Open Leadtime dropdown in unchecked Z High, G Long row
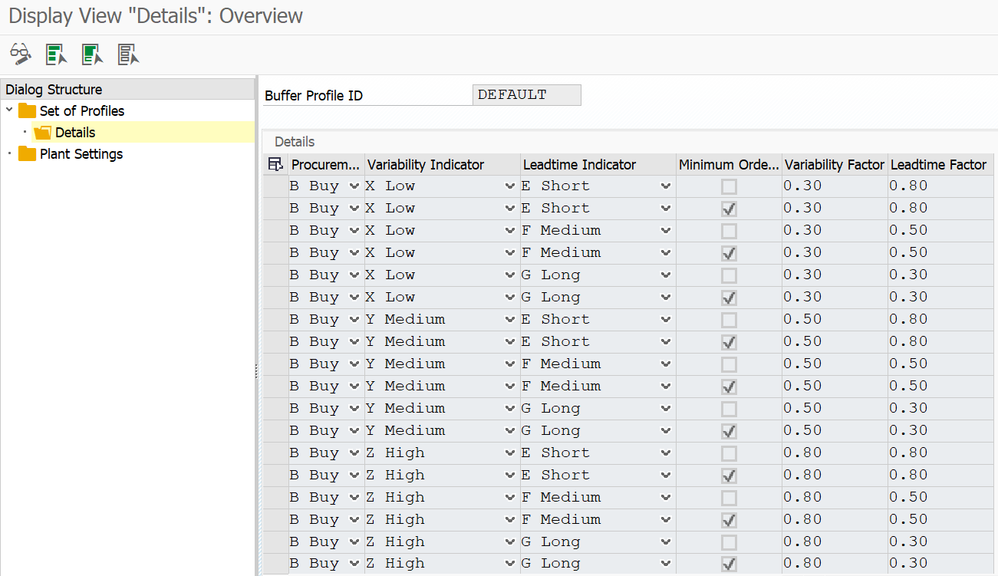 [x=665, y=542]
